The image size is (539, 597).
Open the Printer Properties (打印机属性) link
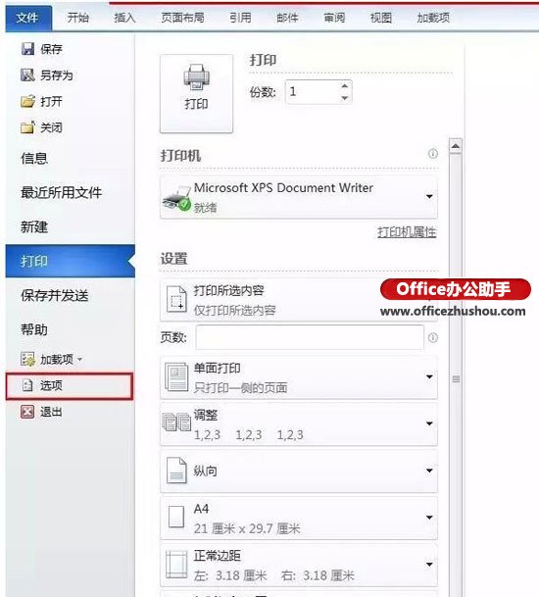[407, 232]
